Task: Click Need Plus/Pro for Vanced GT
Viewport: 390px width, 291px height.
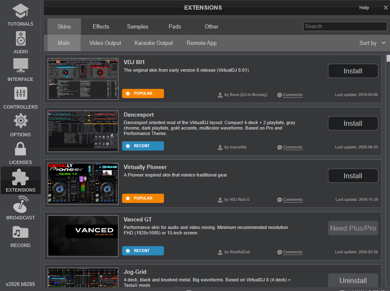Action: 353,228
